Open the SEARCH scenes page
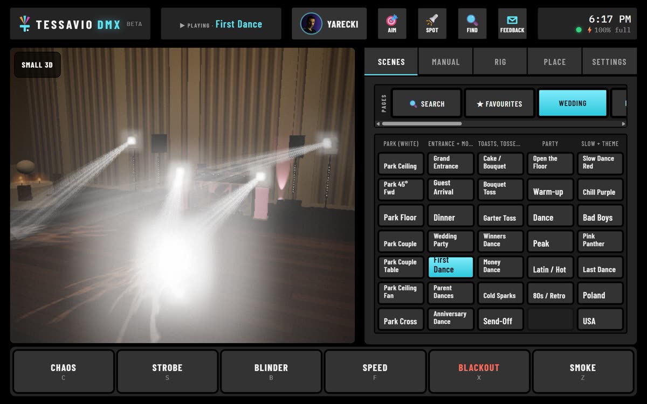647x404 pixels. 426,103
